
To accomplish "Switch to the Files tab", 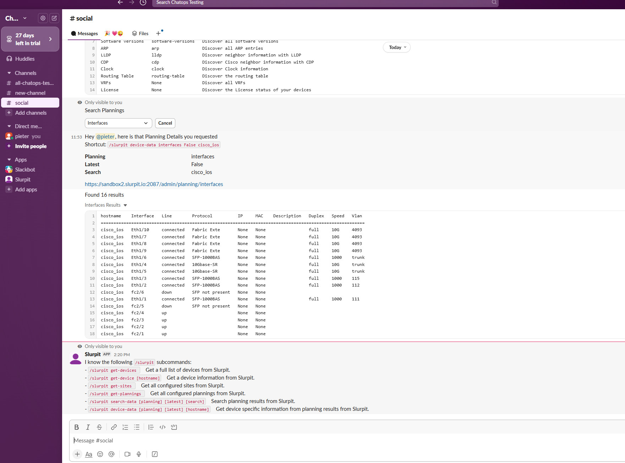I will 140,34.
